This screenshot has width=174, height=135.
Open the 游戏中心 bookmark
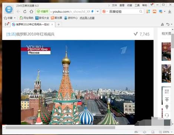tap(71, 18)
